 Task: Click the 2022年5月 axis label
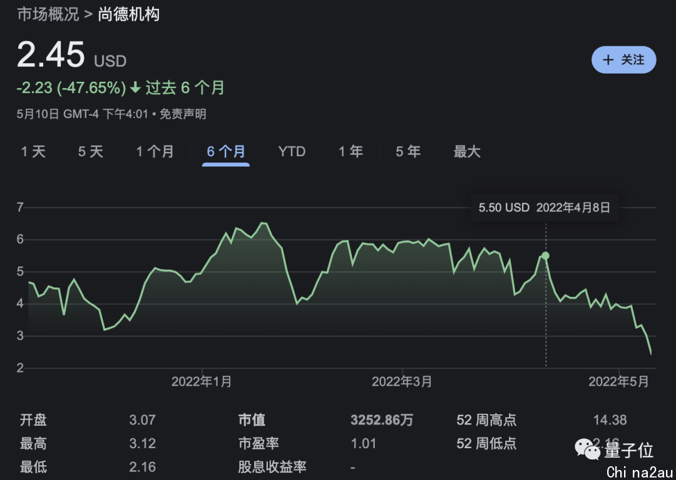tap(618, 381)
